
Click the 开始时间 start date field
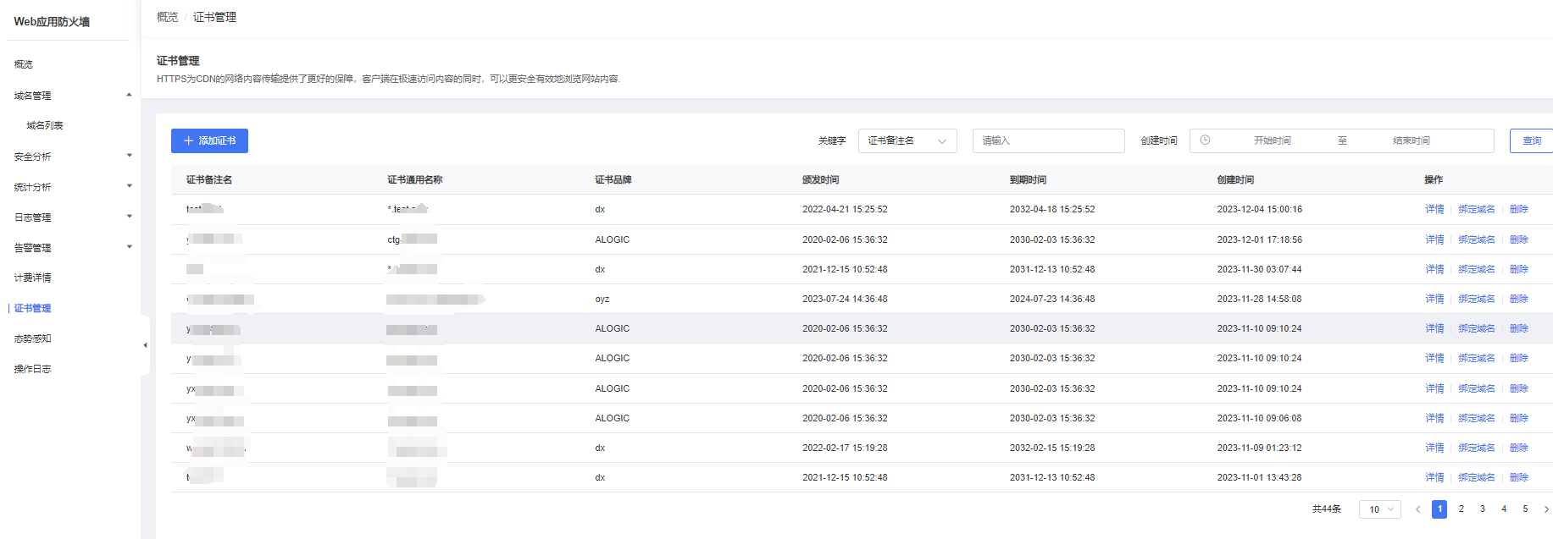[x=1272, y=141]
